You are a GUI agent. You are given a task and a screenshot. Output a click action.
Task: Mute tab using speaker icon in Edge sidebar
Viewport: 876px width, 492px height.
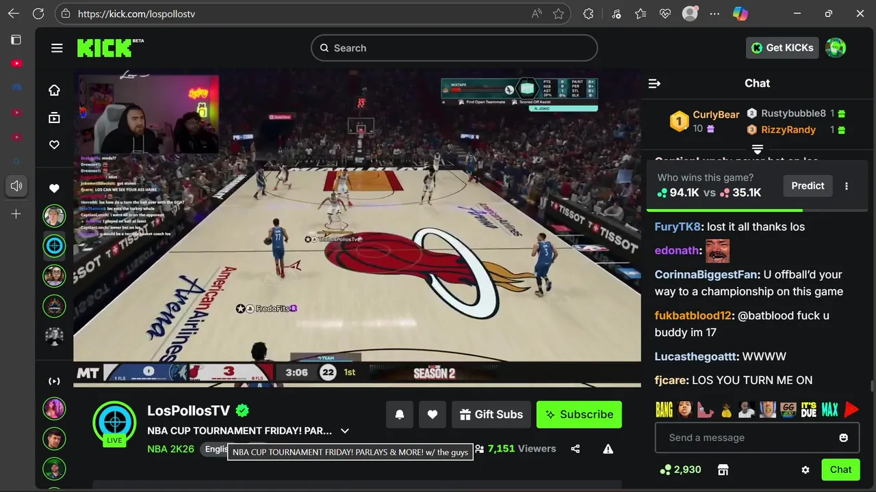[16, 186]
